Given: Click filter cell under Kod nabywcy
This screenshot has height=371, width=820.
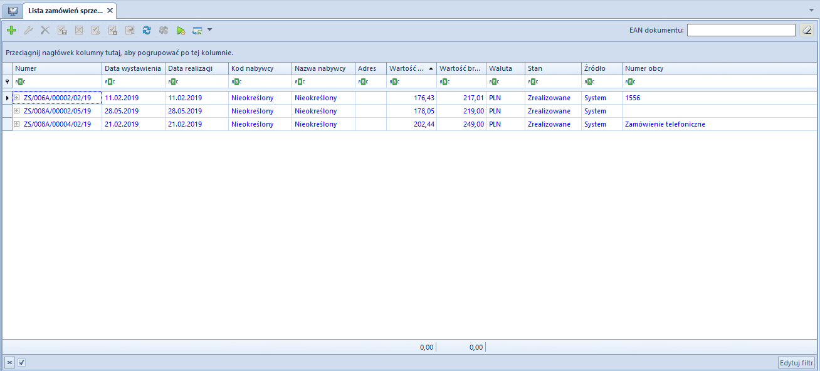Looking at the screenshot, I should (x=260, y=81).
